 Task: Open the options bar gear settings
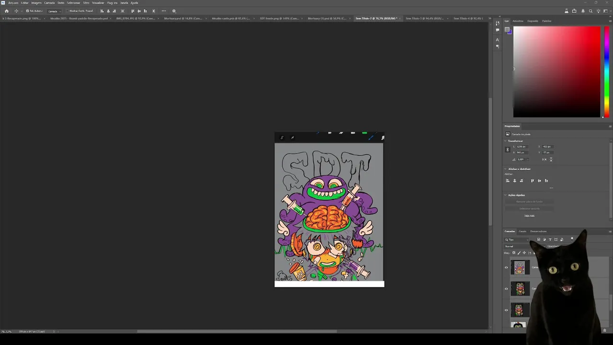click(x=174, y=11)
